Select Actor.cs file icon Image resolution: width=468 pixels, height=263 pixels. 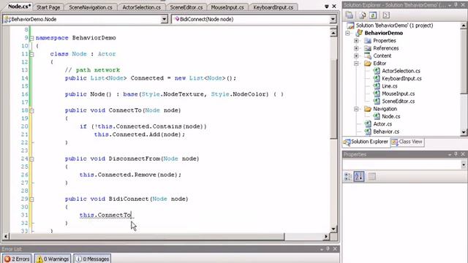[x=368, y=123]
